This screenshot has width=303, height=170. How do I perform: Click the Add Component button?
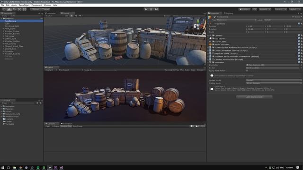[x=254, y=97]
